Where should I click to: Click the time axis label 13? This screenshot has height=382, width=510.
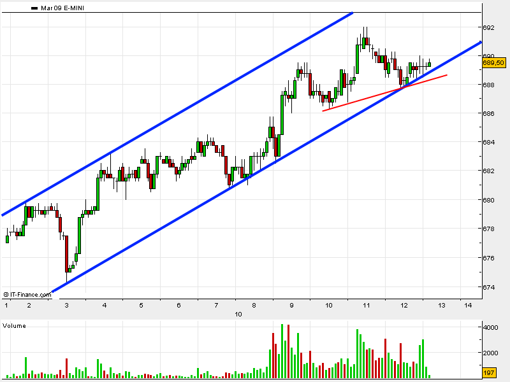click(x=442, y=306)
